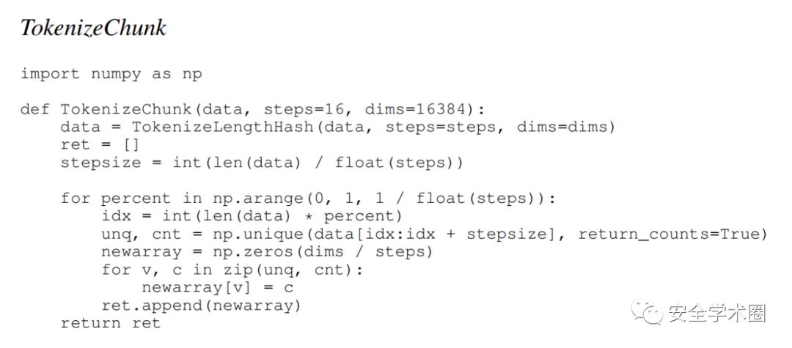Click the 'newarray[v] = c' statement
This screenshot has width=792, height=348.
point(217,288)
